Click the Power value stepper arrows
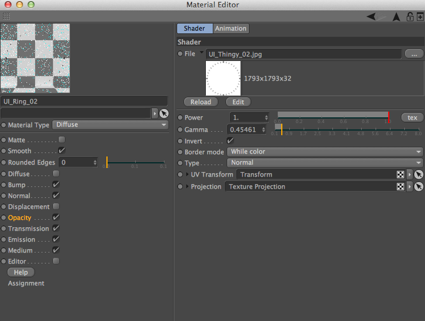Image resolution: width=425 pixels, height=321 pixels. pos(266,117)
